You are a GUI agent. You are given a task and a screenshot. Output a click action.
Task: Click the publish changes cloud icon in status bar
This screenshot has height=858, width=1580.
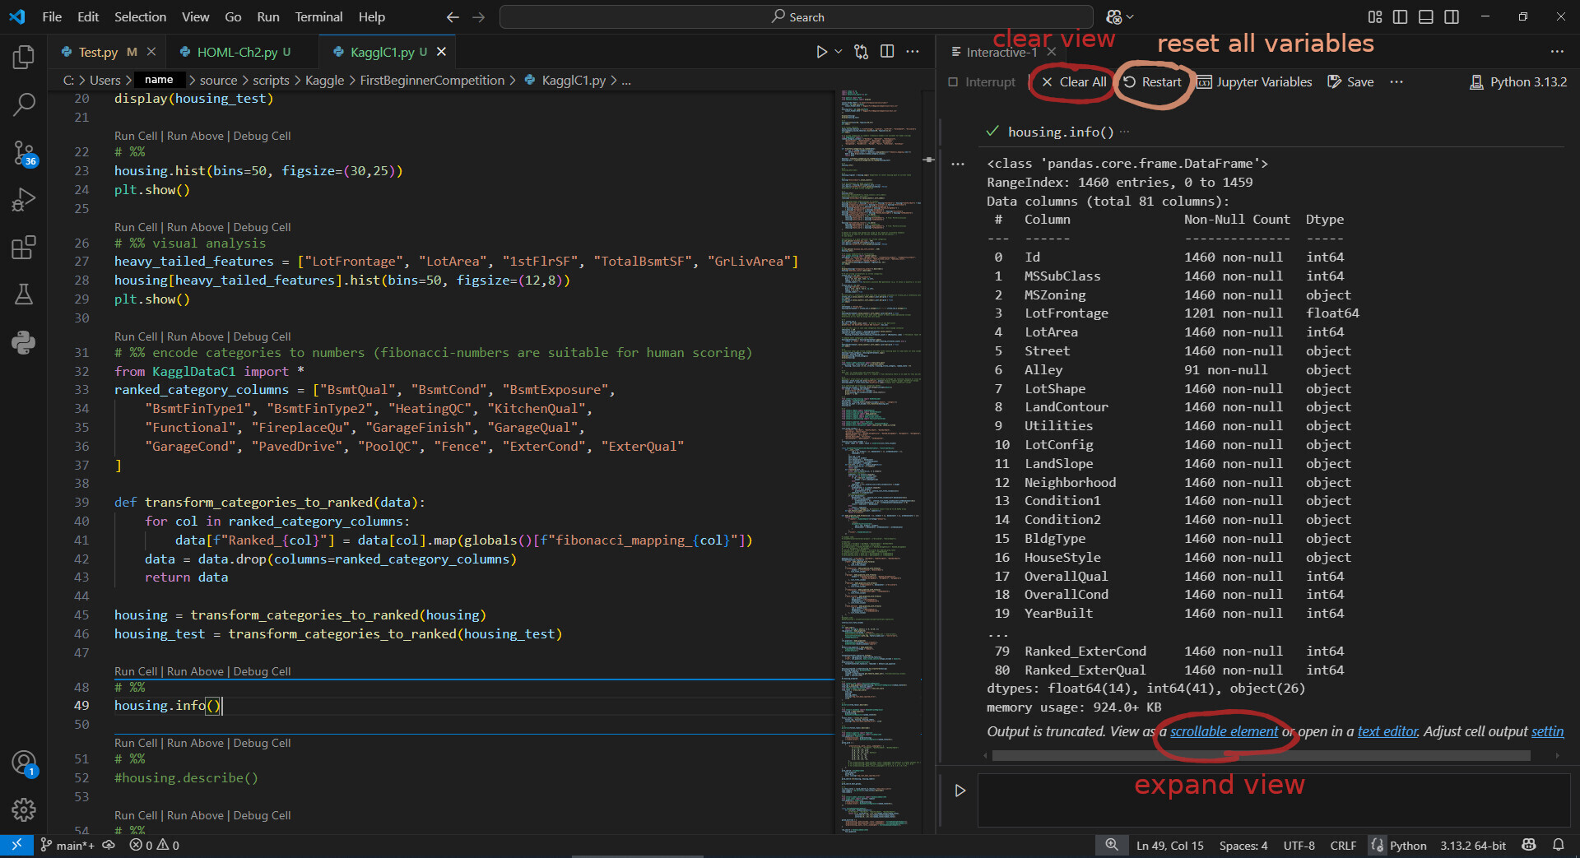click(x=109, y=845)
